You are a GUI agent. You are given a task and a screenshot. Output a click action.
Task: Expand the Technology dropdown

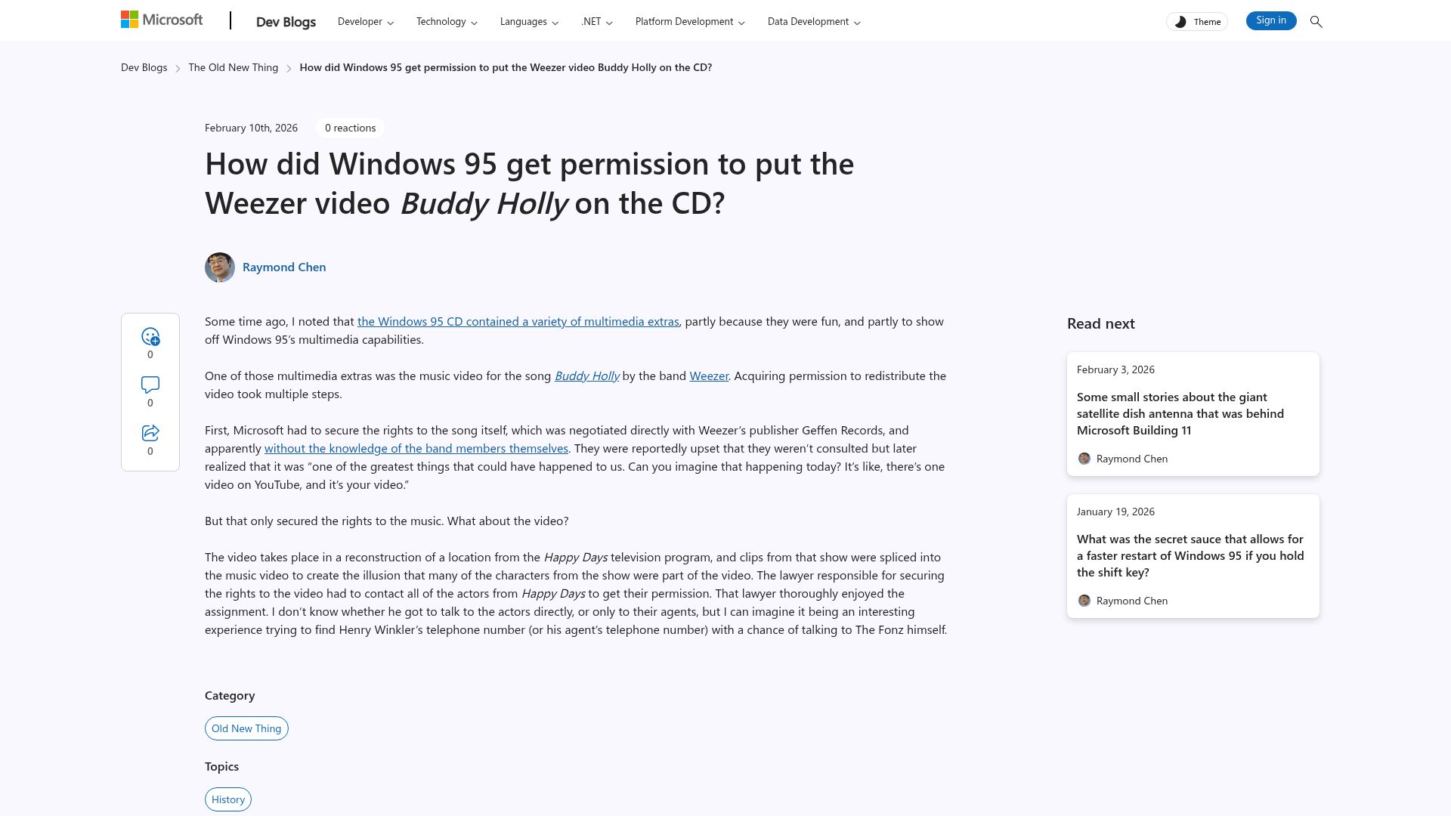coord(447,22)
